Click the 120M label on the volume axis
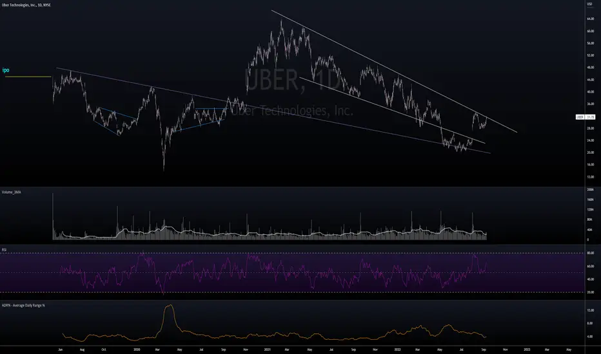Screen dimensions: 601x354 coord(590,210)
